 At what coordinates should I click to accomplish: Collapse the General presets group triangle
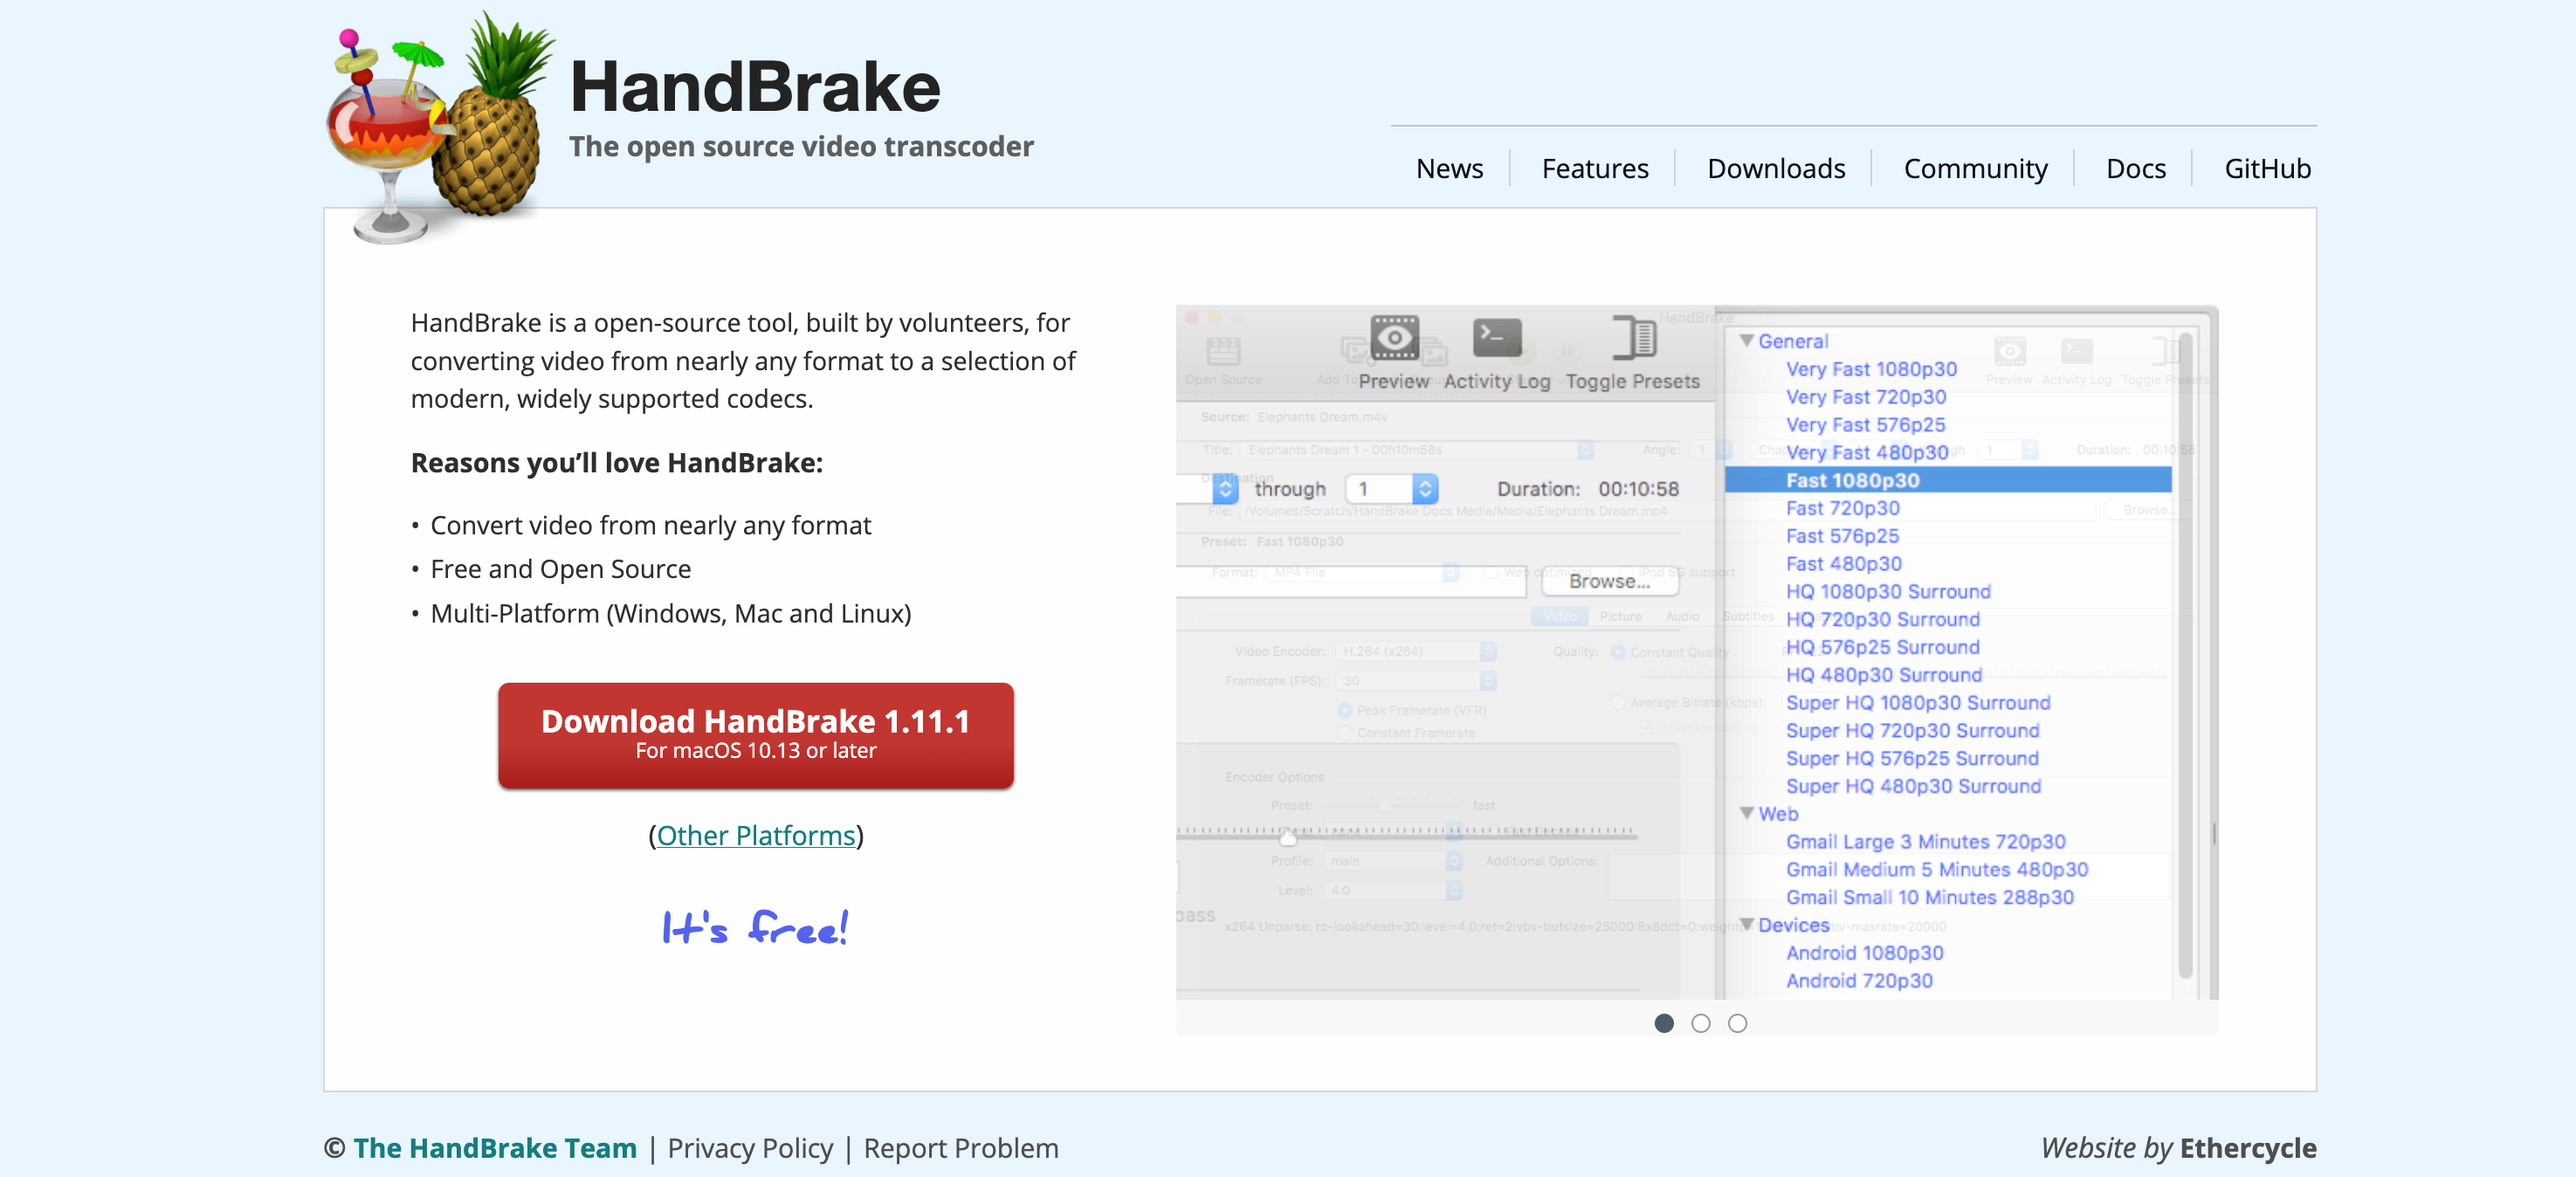1747,341
